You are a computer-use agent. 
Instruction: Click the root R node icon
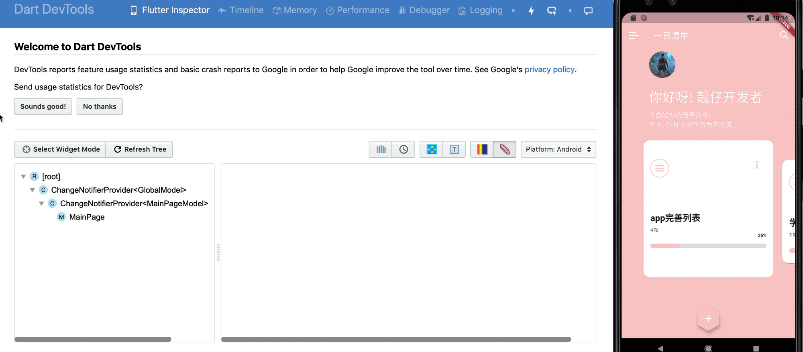click(34, 177)
